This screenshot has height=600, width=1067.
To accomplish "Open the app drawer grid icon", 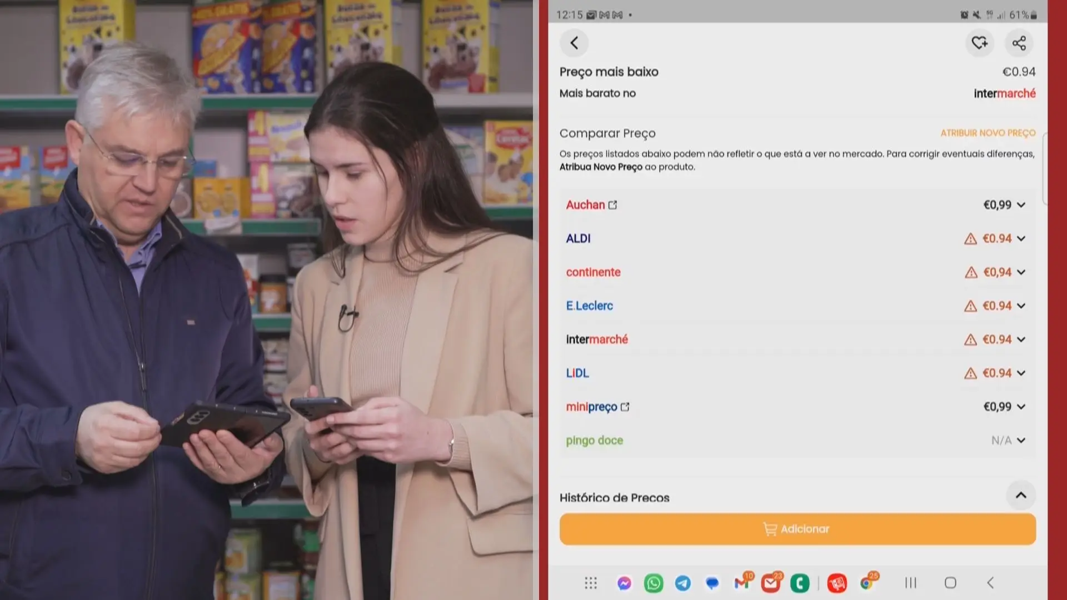I will 591,583.
